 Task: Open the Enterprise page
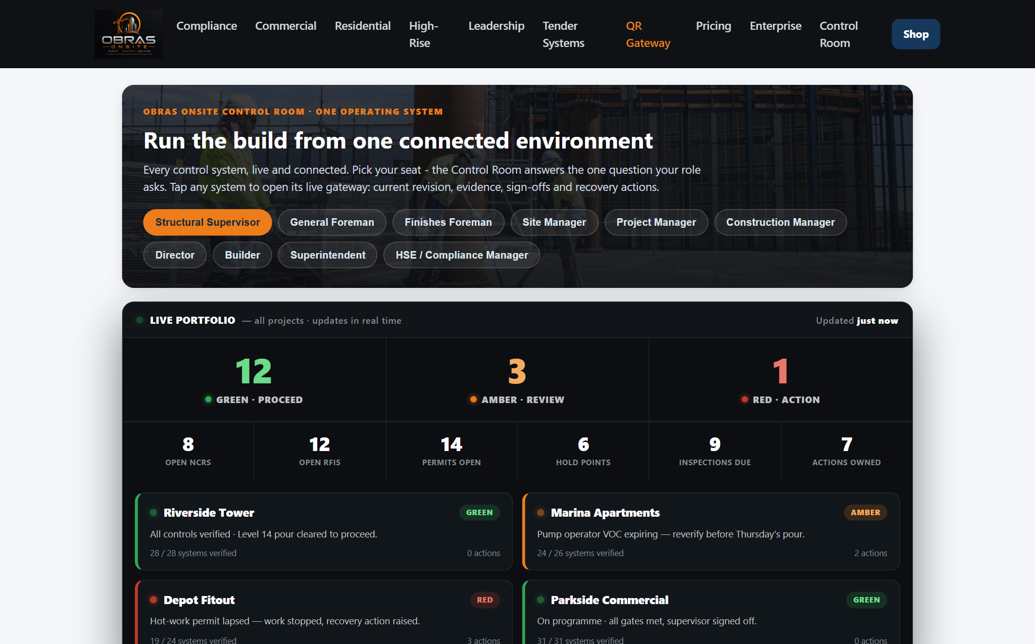[775, 26]
